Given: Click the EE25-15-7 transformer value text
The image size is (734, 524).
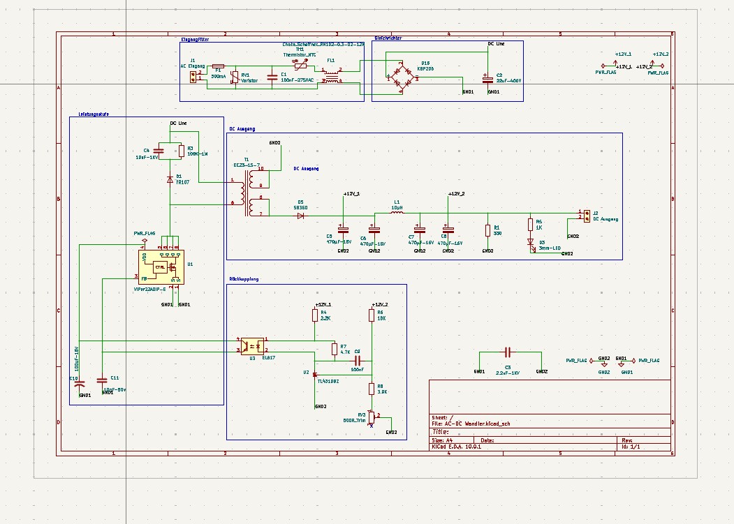Looking at the screenshot, I should pyautogui.click(x=247, y=165).
